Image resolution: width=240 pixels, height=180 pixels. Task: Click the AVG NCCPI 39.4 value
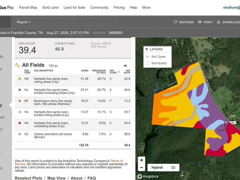[x=27, y=50]
